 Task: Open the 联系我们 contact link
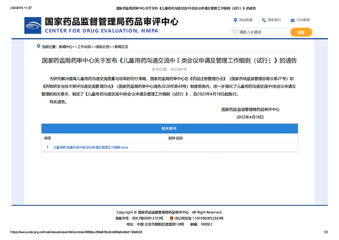(x=274, y=20)
